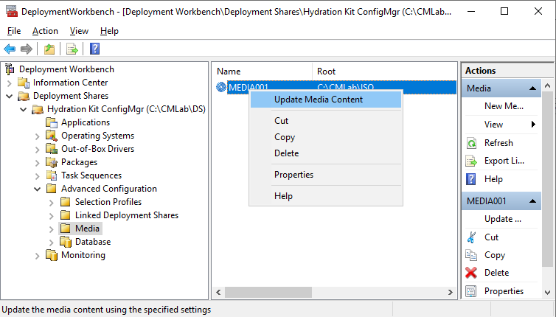Viewport: 556px width, 317px height.
Task: Click the Database node icon
Action: point(65,242)
